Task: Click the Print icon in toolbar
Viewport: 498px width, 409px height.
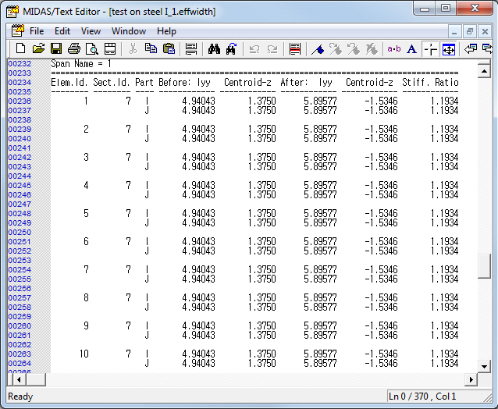Action: point(74,49)
